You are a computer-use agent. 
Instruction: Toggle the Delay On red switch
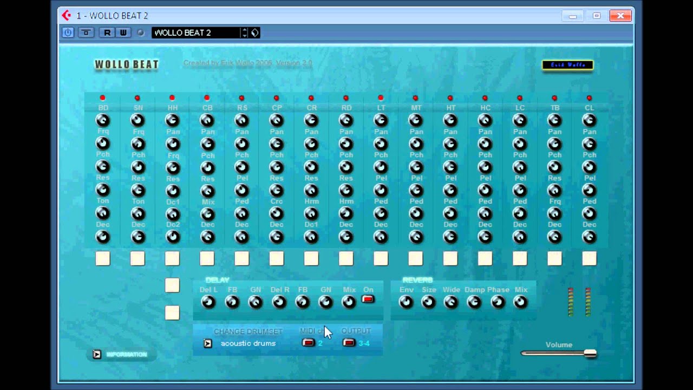point(368,299)
